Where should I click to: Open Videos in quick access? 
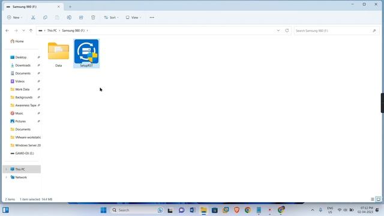tap(20, 82)
